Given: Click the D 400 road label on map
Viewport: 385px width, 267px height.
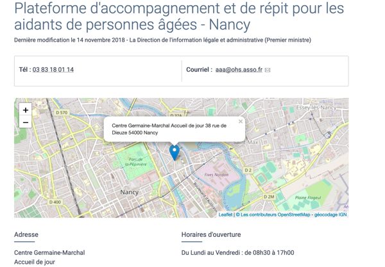Looking at the screenshot, I should click(x=55, y=202).
